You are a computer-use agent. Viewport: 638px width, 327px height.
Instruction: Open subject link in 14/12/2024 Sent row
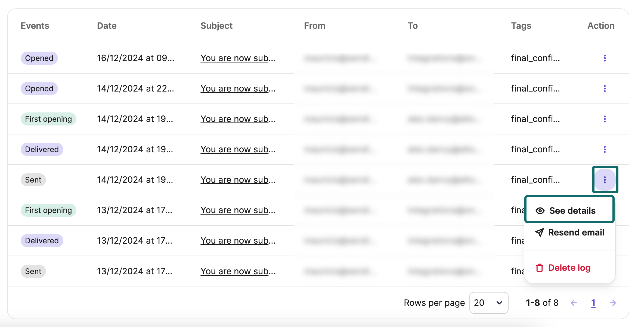click(x=238, y=180)
